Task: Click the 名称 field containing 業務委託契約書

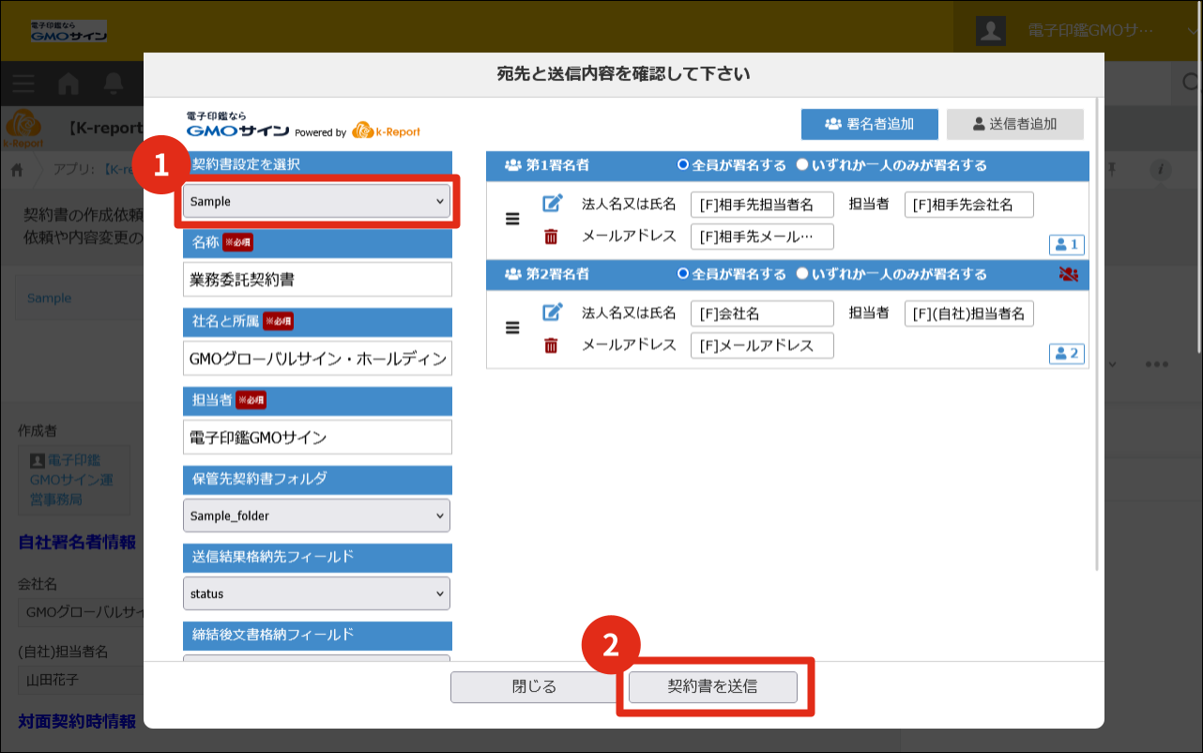Action: pyautogui.click(x=316, y=280)
